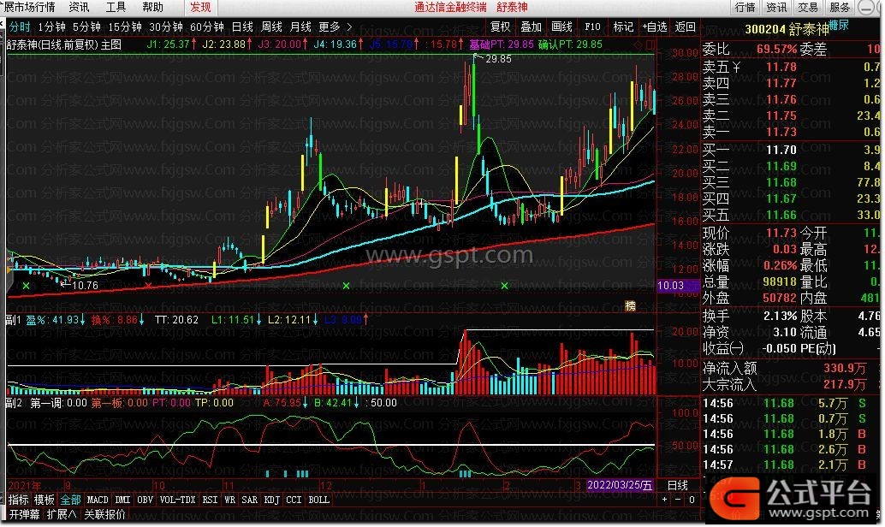Select the VOL-TDX indicator tab
The height and width of the screenshot is (527, 885).
(x=177, y=500)
